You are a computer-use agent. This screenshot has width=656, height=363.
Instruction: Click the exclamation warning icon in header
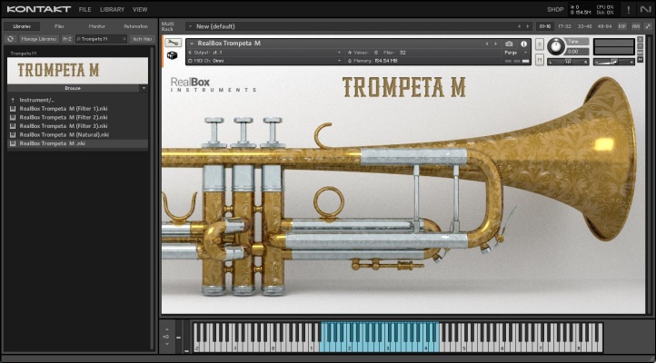point(628,9)
